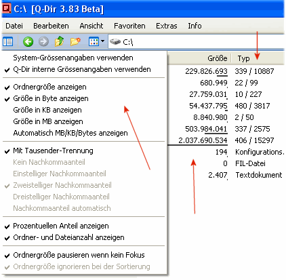Select size value 680.949
The image size is (286, 280).
point(213,83)
